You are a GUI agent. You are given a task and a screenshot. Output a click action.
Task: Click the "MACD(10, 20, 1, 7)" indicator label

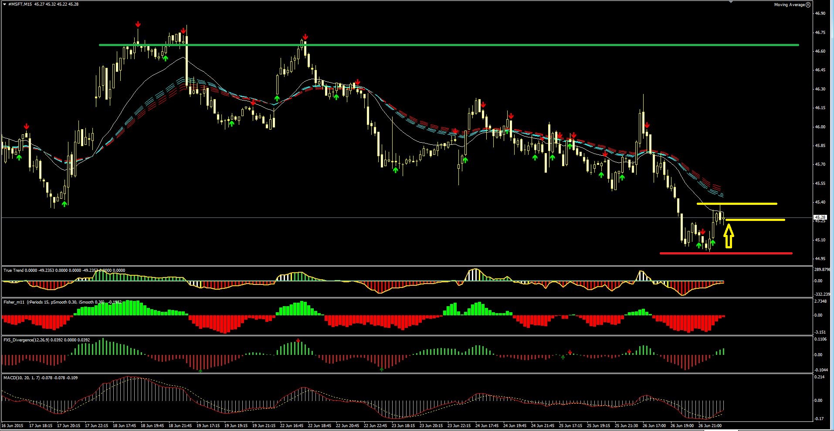22,378
